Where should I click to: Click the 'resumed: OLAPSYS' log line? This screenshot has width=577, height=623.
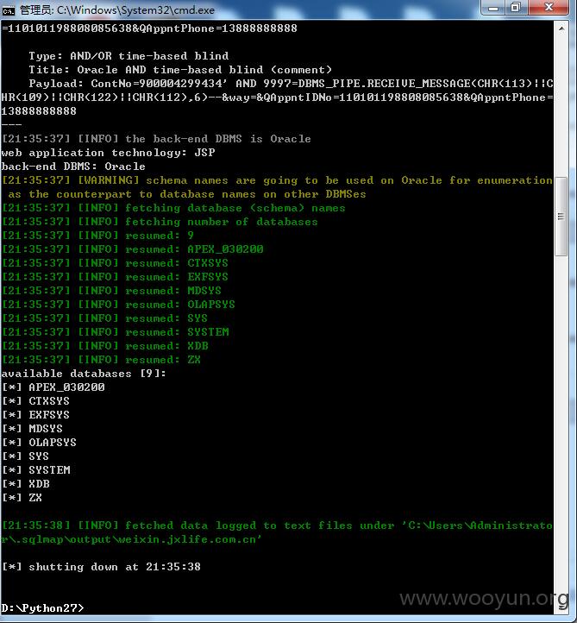pos(118,305)
